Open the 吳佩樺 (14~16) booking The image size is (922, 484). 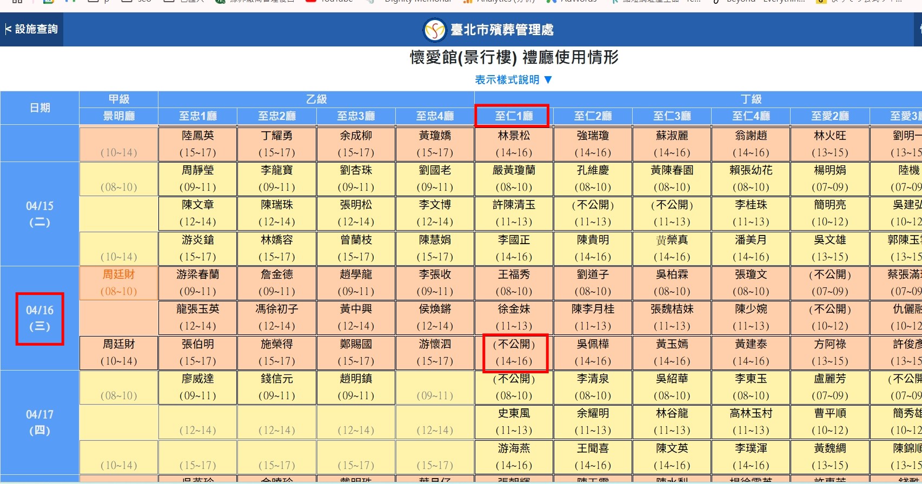pyautogui.click(x=593, y=353)
